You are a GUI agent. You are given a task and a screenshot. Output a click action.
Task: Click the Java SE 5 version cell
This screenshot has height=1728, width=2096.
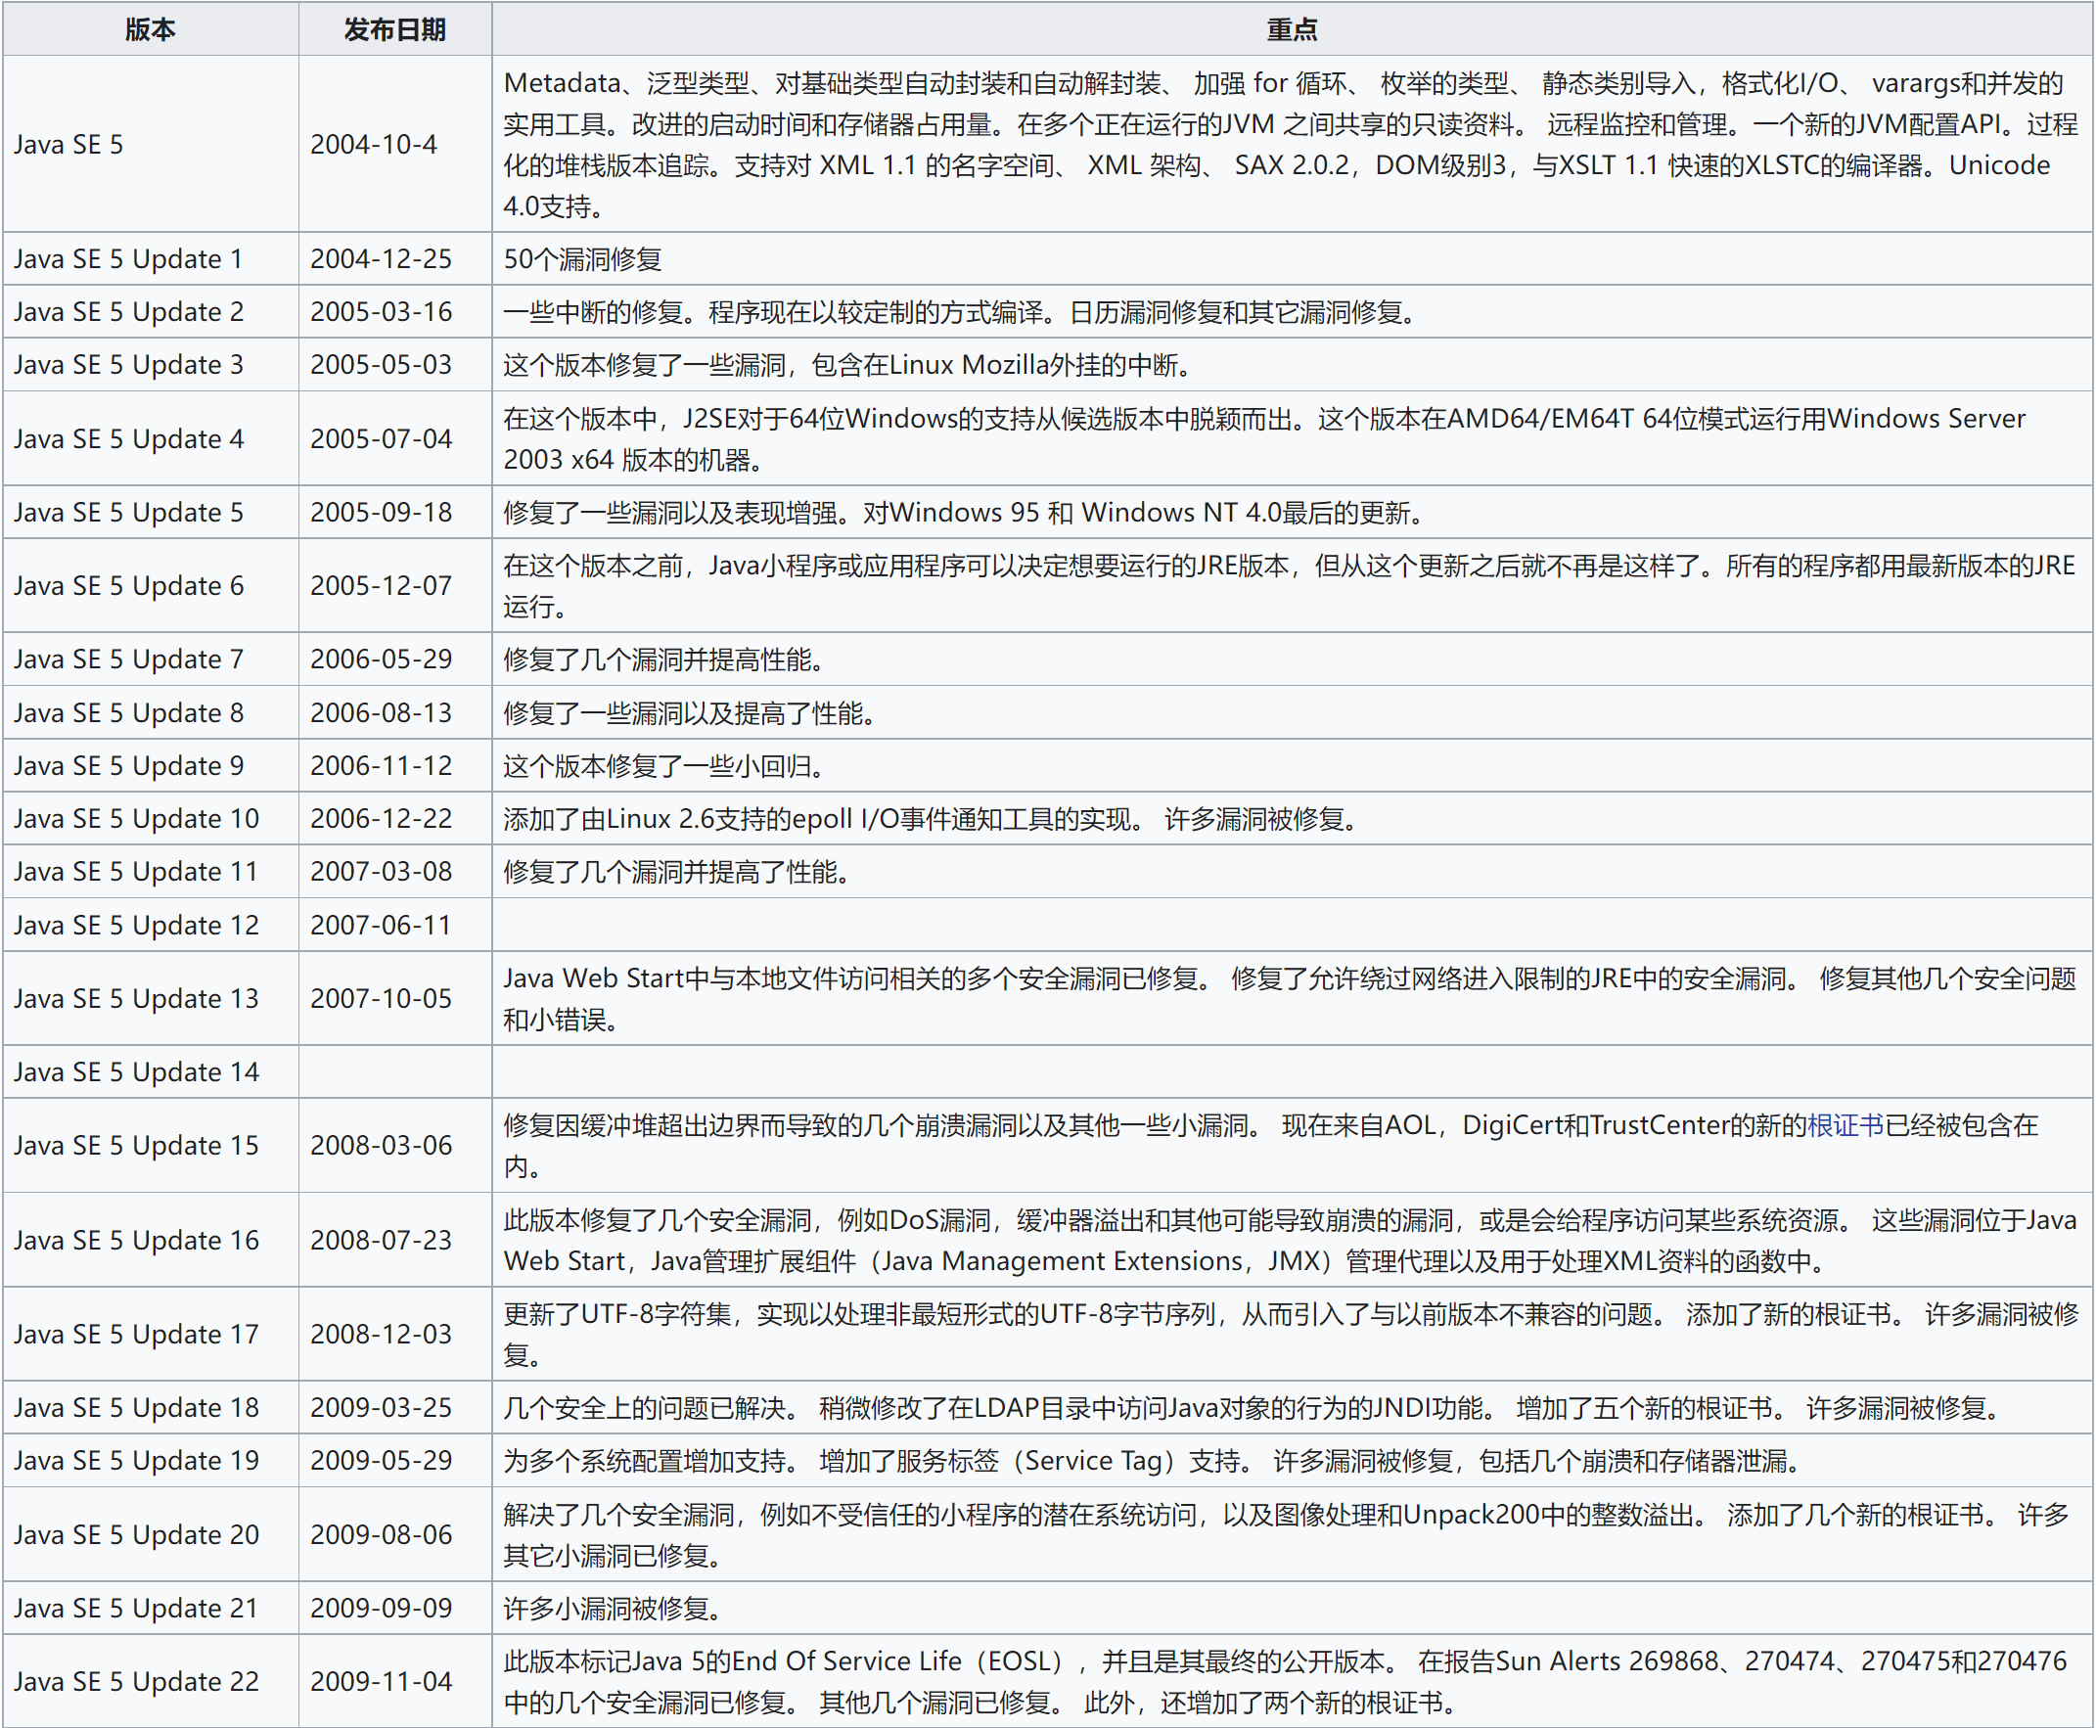68,145
